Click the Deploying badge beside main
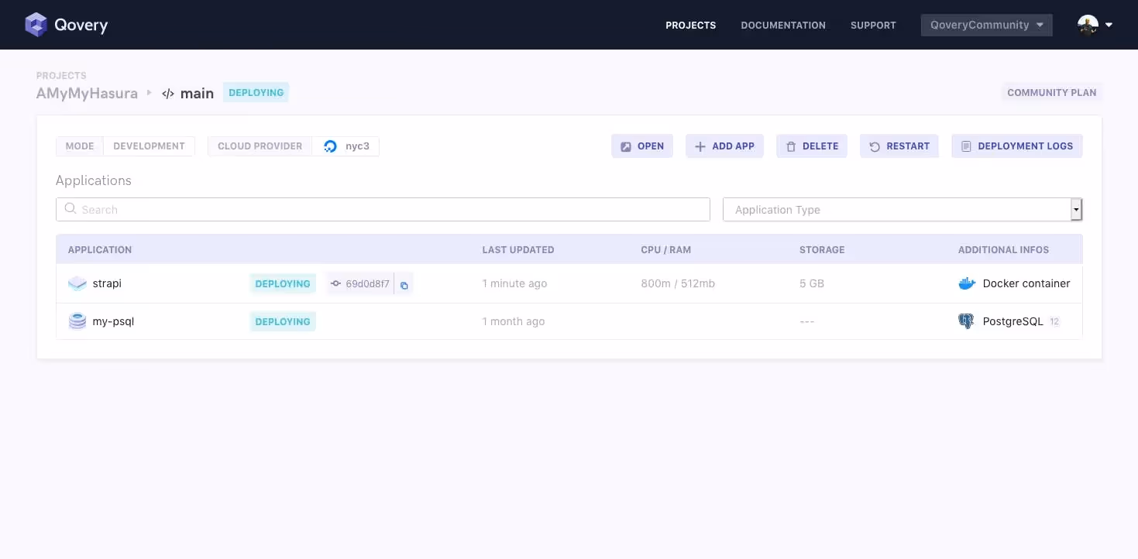This screenshot has height=559, width=1138. point(256,93)
